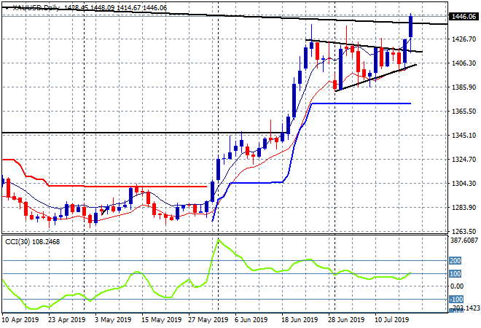This screenshot has height=328, width=481.
Task: Click the CCI -100 level label
Action: [456, 299]
